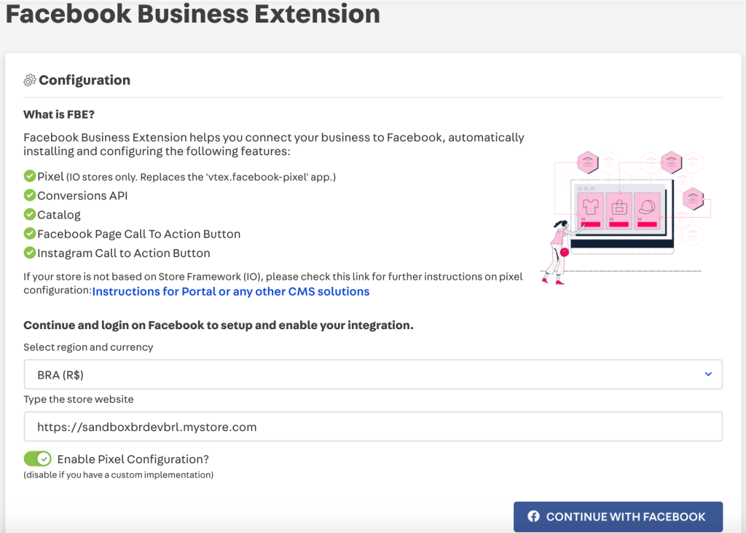Click the 'Facebook Business Extension' page title
This screenshot has height=533, width=746.
[192, 13]
